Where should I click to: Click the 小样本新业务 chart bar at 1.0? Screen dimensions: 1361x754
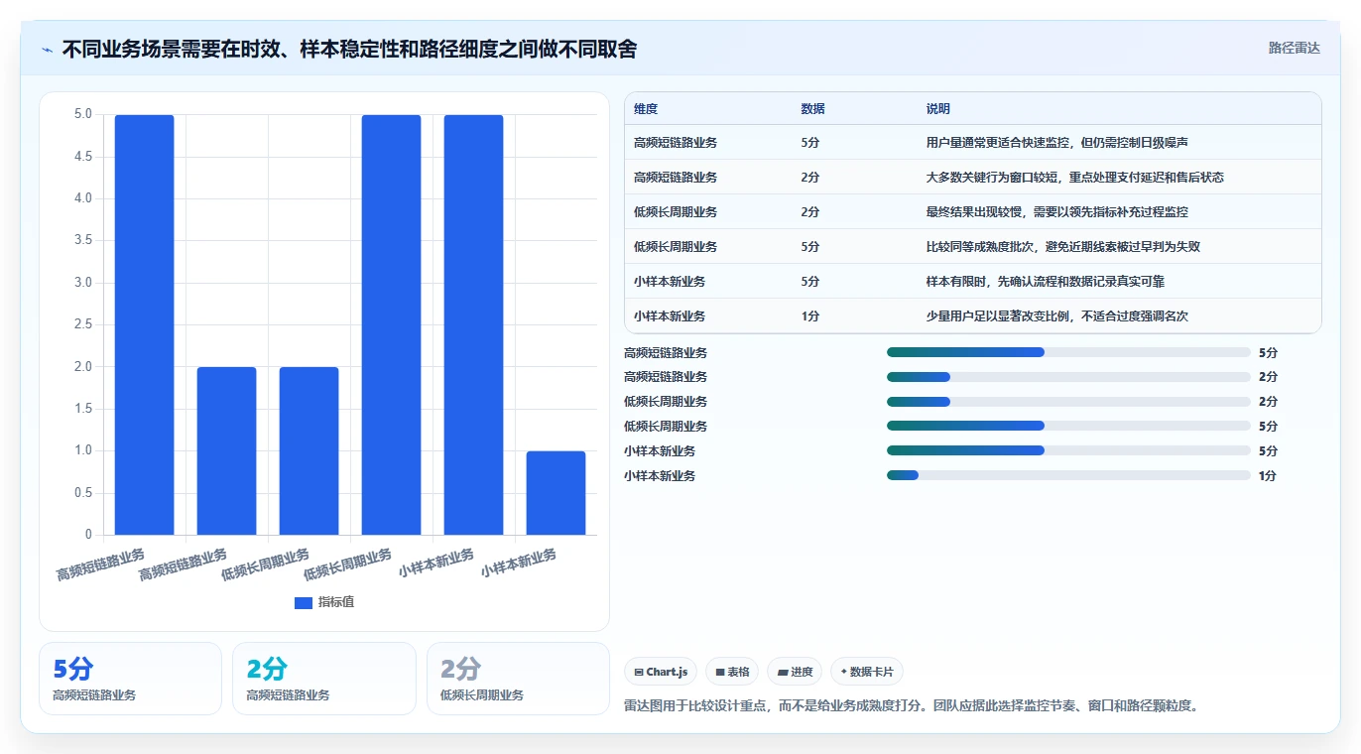pyautogui.click(x=556, y=493)
